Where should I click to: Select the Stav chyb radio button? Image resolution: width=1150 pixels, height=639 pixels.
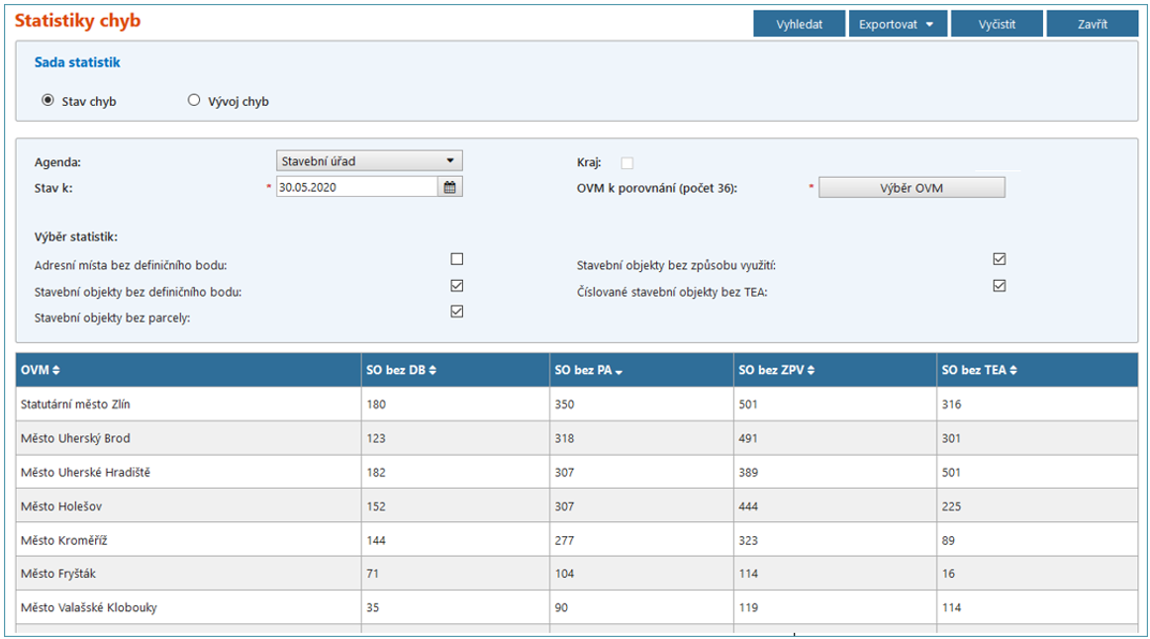coord(48,100)
